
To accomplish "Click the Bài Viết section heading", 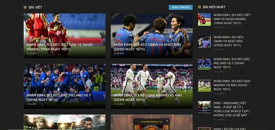I will tap(35, 7).
